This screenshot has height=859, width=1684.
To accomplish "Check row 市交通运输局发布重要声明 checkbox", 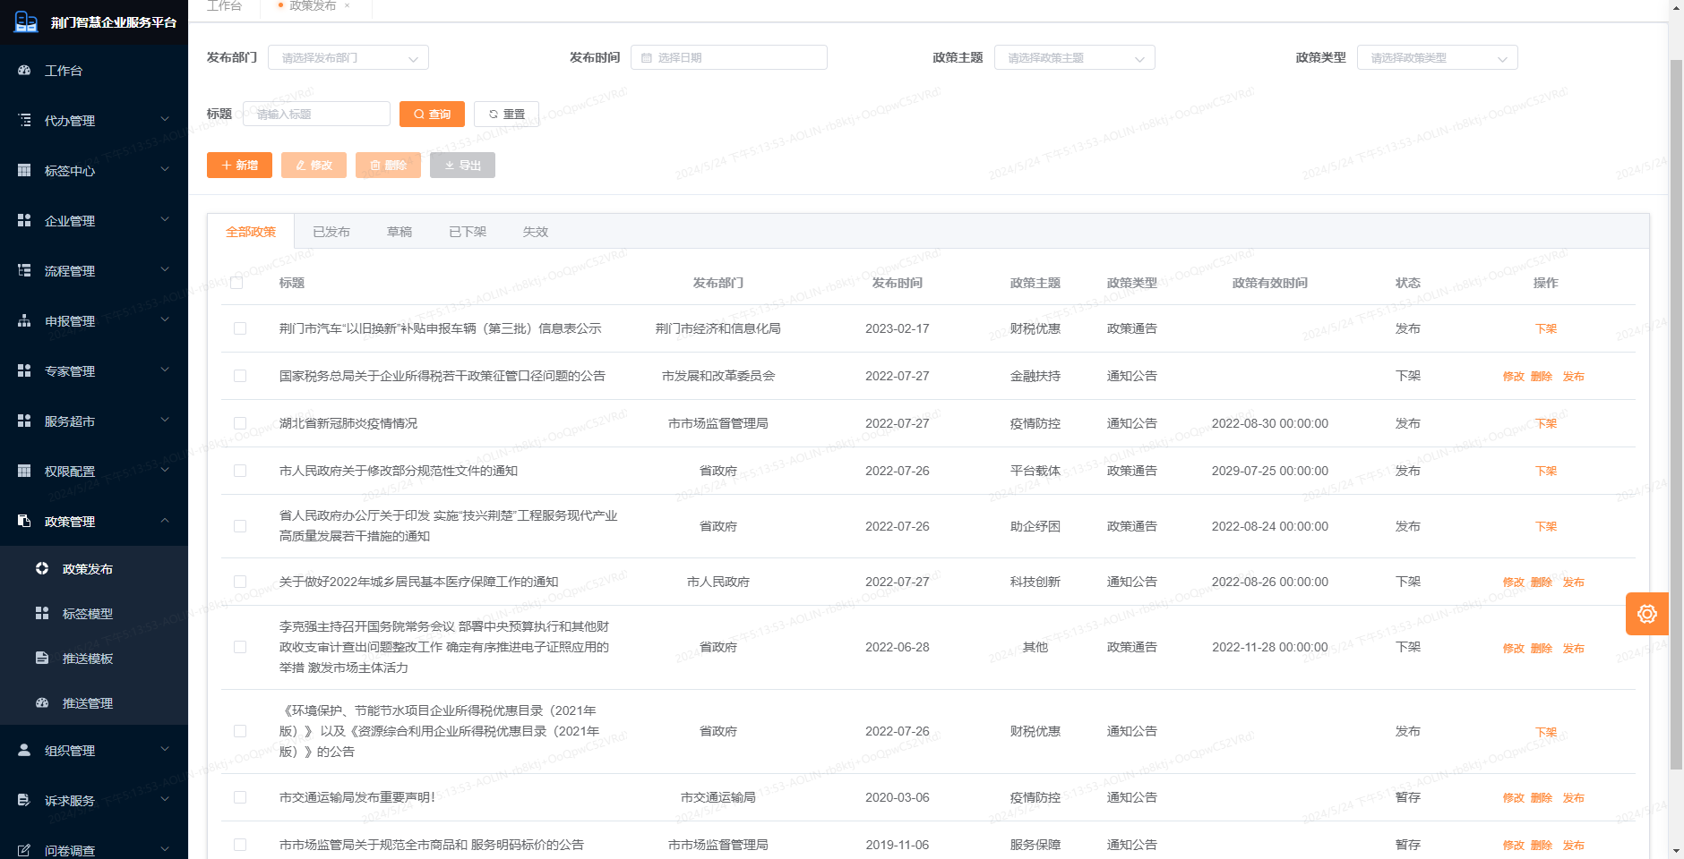I will (240, 797).
